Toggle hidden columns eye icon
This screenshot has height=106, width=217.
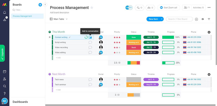[203, 19]
